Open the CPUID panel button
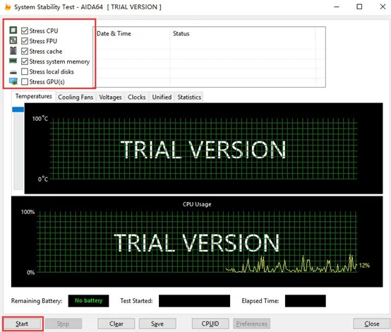 (210, 324)
